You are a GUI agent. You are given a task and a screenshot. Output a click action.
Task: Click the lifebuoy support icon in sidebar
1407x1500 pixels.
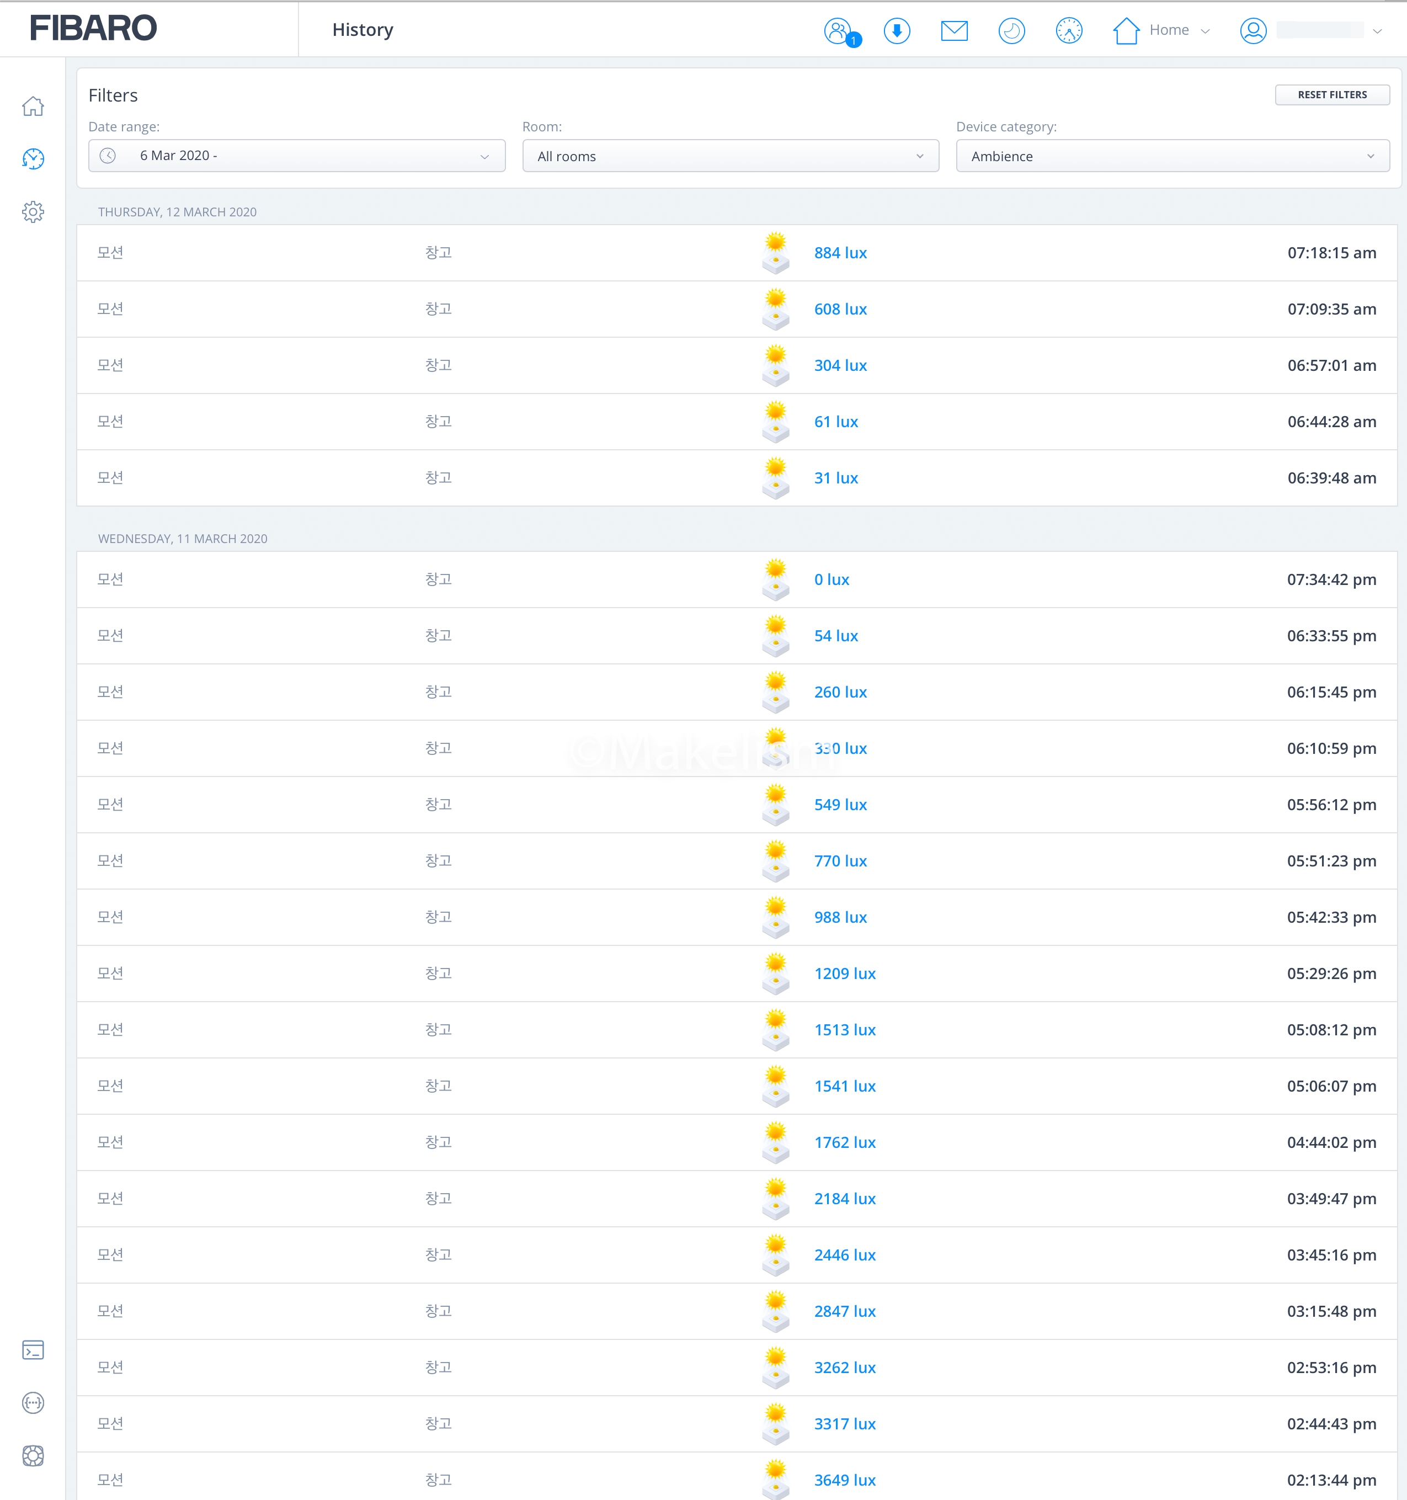(x=33, y=1455)
